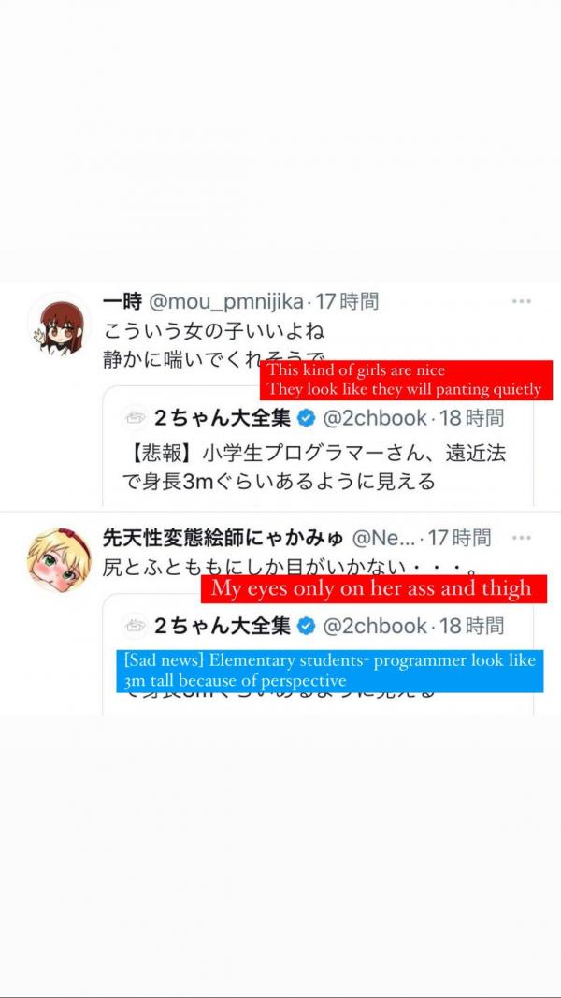Image resolution: width=561 pixels, height=998 pixels.
Task: Open the quoted tweet text starting 【悲報】小学生プログラマー
Action: point(314,468)
